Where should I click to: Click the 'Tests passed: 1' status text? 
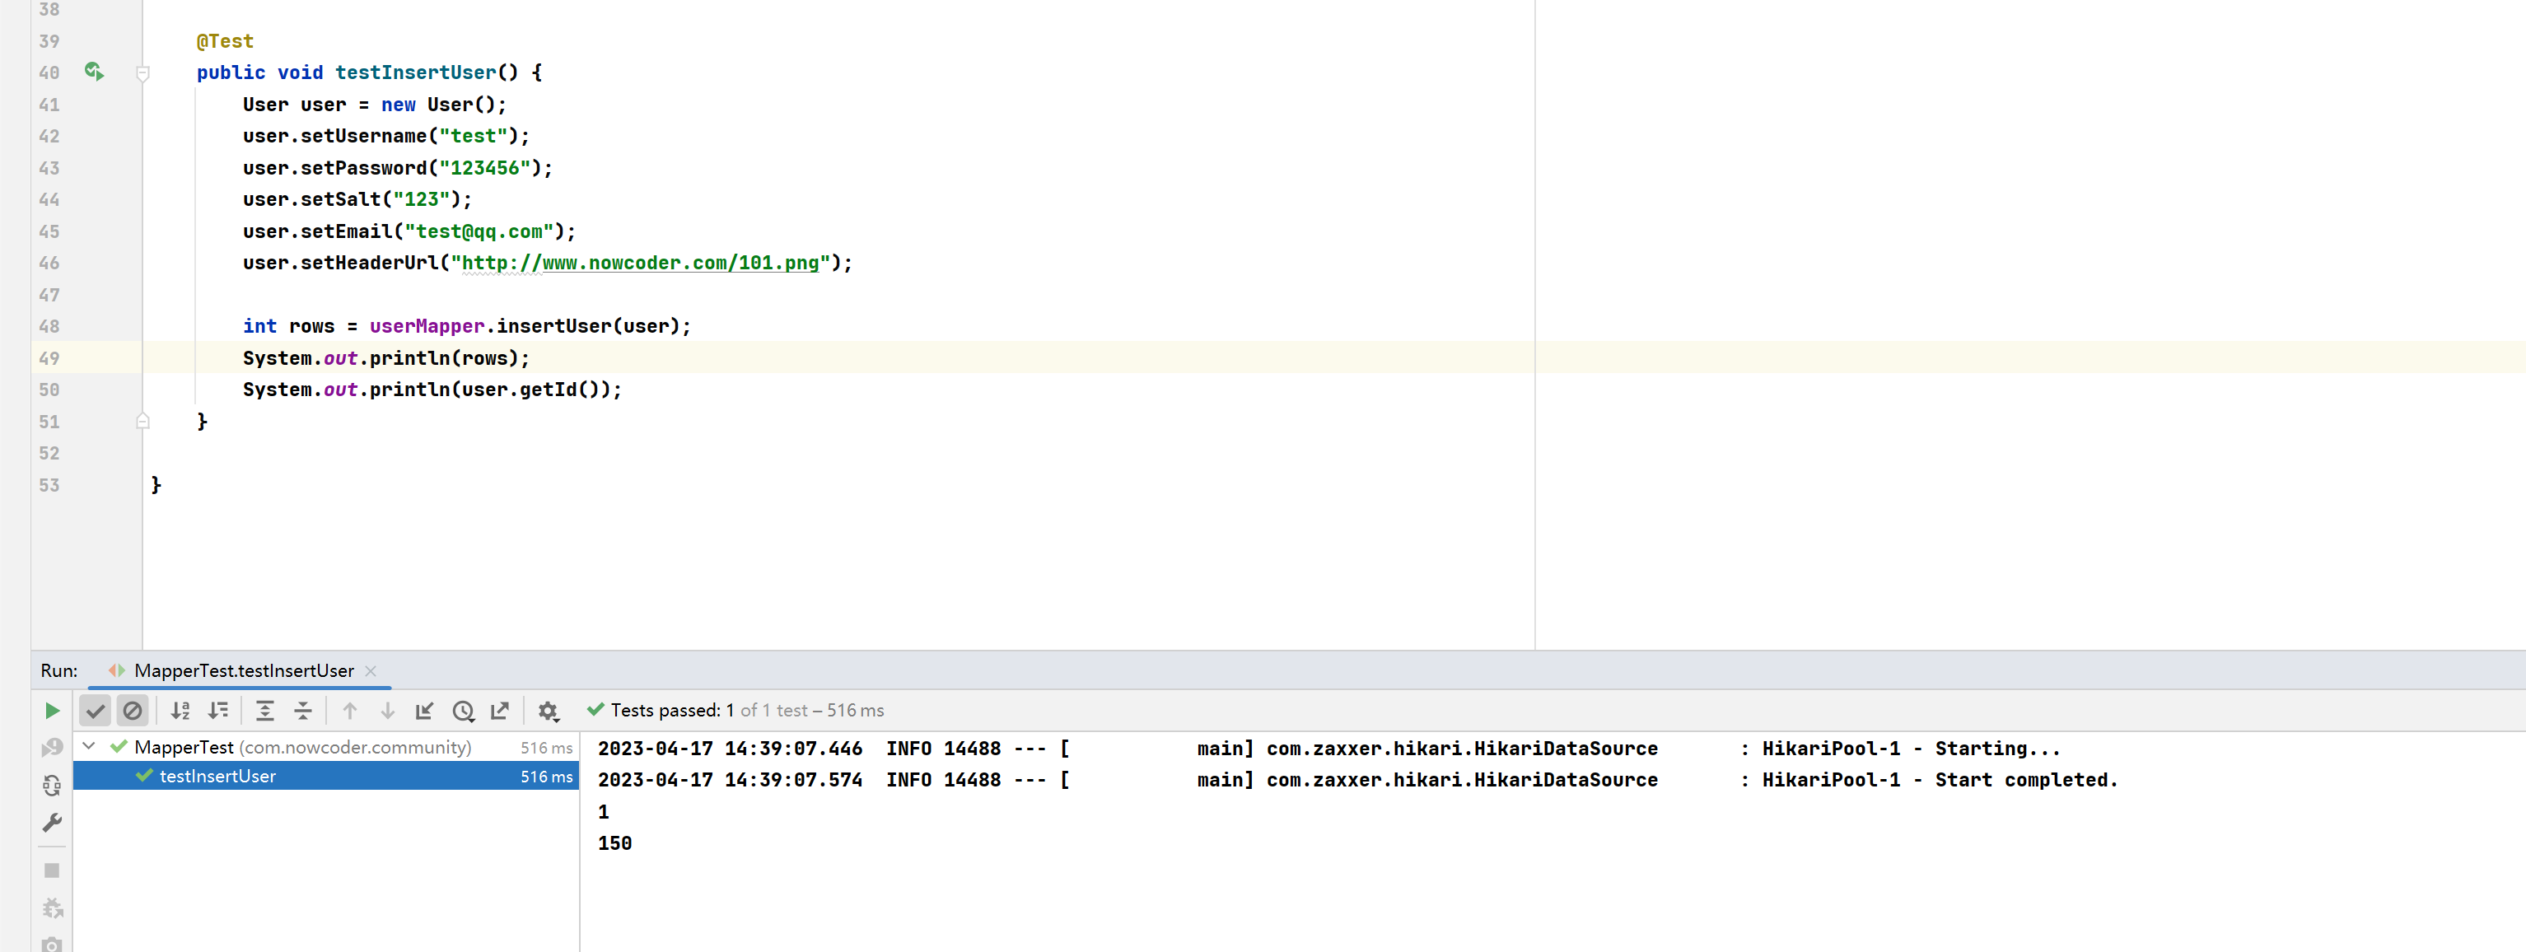tap(673, 710)
